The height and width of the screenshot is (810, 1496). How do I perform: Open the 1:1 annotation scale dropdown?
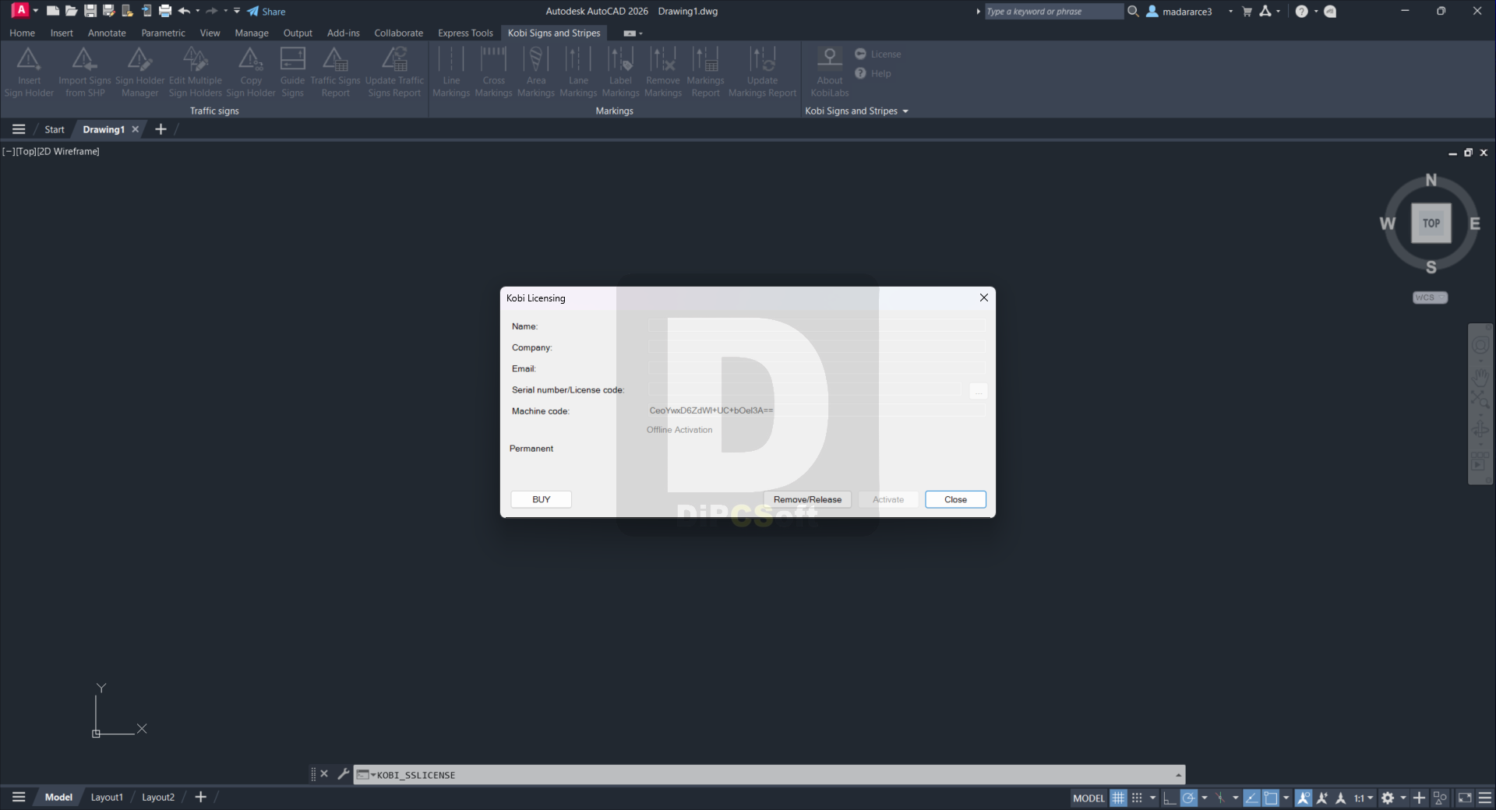[x=1364, y=798]
